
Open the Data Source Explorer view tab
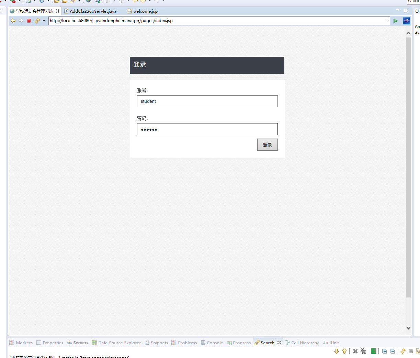pos(116,343)
